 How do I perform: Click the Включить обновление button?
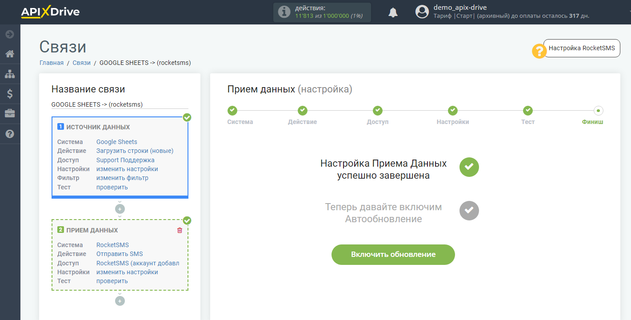pos(393,255)
